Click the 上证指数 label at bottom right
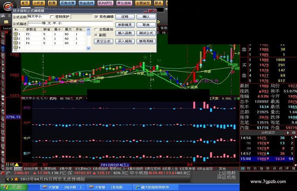The height and width of the screenshot is (191, 297). [227, 173]
